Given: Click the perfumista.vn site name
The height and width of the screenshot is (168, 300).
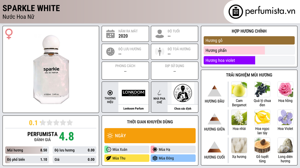Looking at the screenshot, I should pyautogui.click(x=270, y=11).
